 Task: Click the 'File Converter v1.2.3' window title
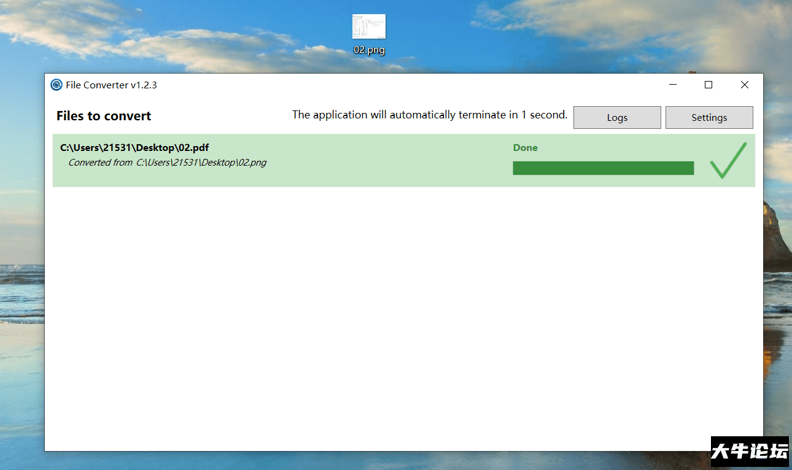(x=112, y=85)
